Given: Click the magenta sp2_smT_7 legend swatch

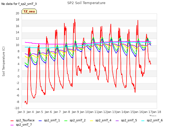Looking at the screenshot, I should [12, 125].
